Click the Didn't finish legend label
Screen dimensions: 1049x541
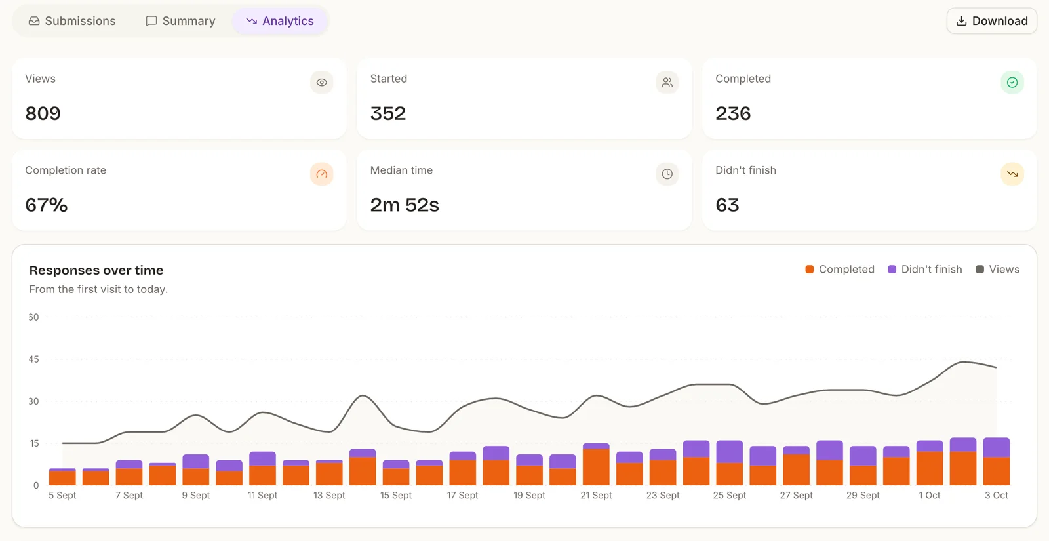(x=932, y=270)
